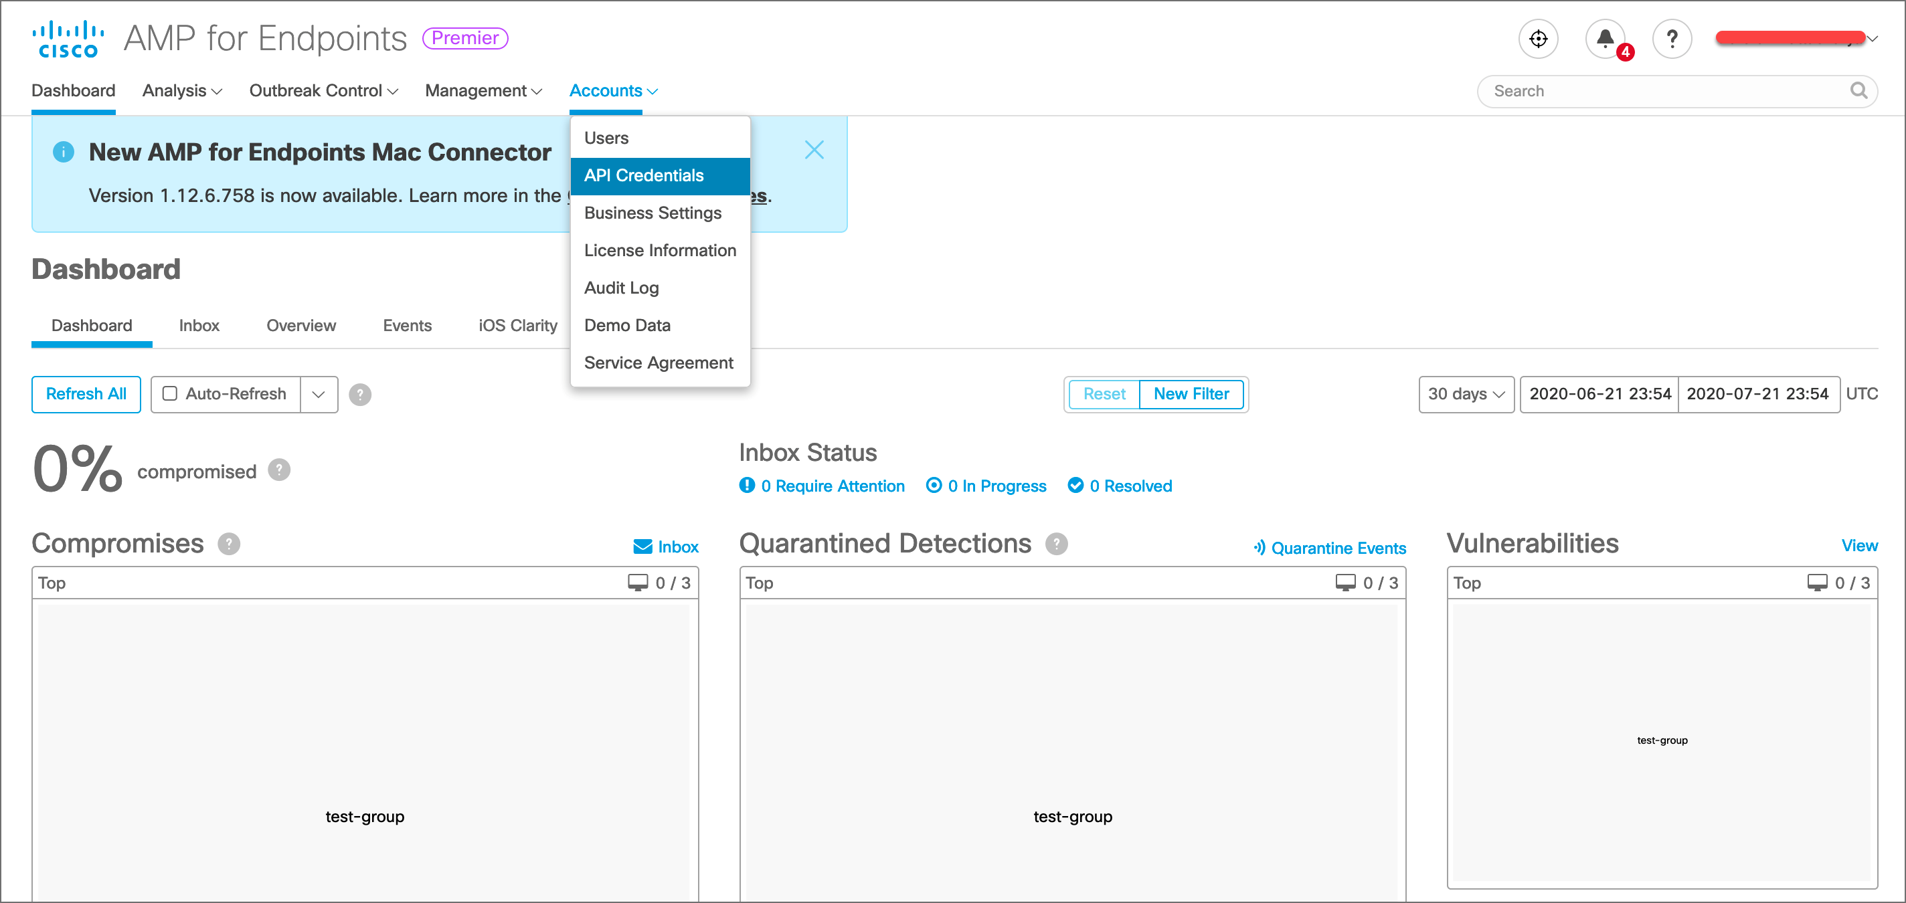
Task: Click the Quarantine Events signal icon
Action: coord(1259,547)
